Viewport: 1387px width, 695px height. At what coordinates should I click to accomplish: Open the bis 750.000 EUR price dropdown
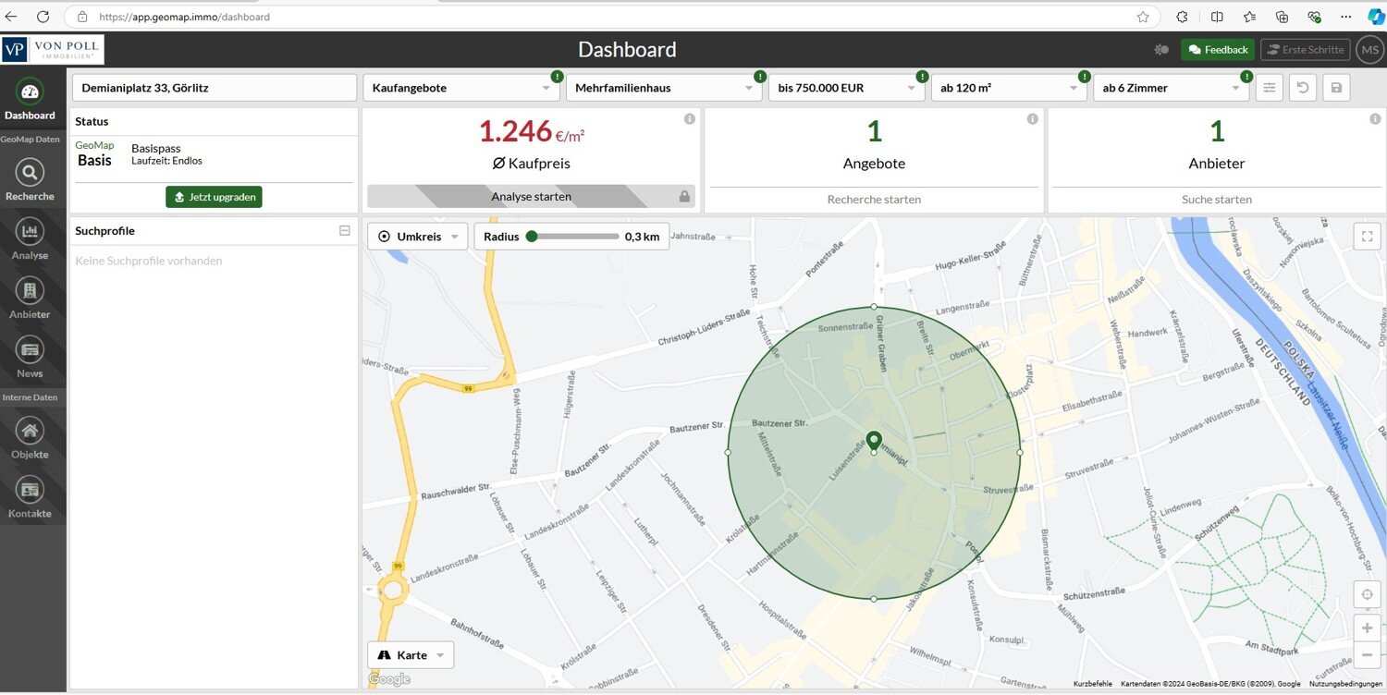pos(846,88)
